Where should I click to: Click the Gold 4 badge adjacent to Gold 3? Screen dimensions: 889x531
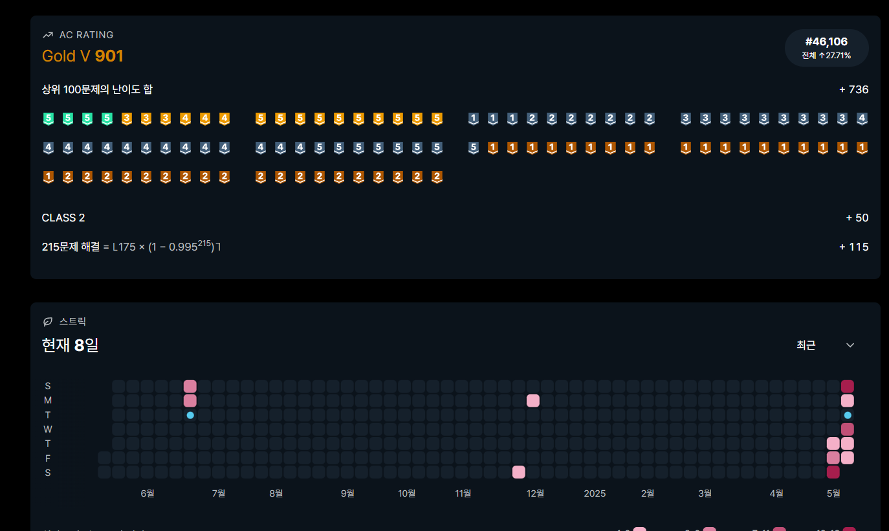tap(185, 119)
